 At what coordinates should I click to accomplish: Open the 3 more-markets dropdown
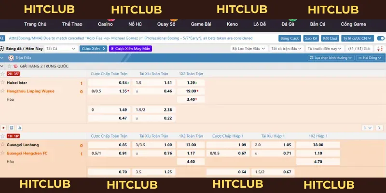[368, 128]
